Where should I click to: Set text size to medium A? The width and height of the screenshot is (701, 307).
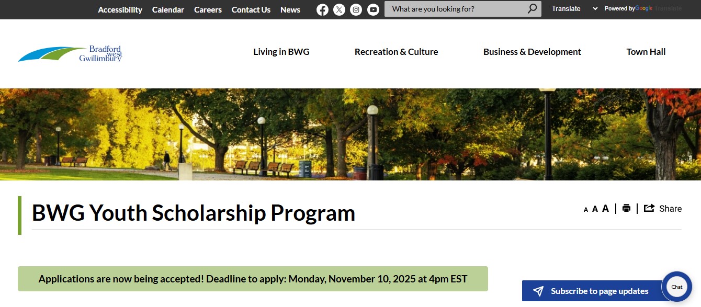click(595, 209)
